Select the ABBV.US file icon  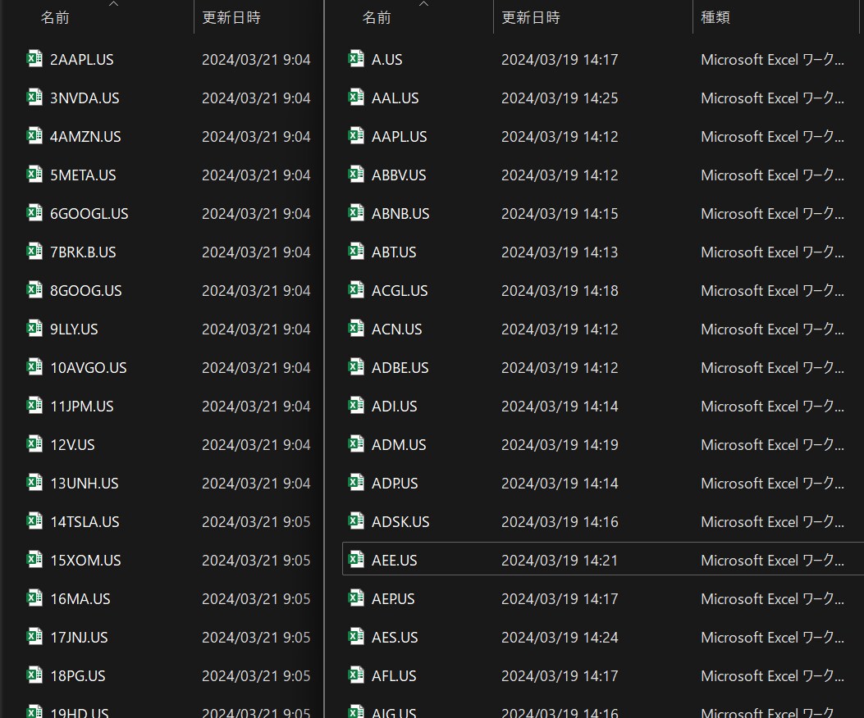coord(356,174)
